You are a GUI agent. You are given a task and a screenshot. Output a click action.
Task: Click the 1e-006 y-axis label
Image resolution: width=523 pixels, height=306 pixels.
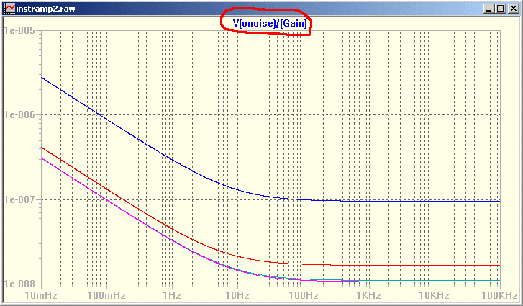click(19, 114)
